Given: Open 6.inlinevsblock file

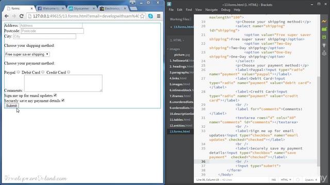Looking at the screenshot, I should coord(181,90).
